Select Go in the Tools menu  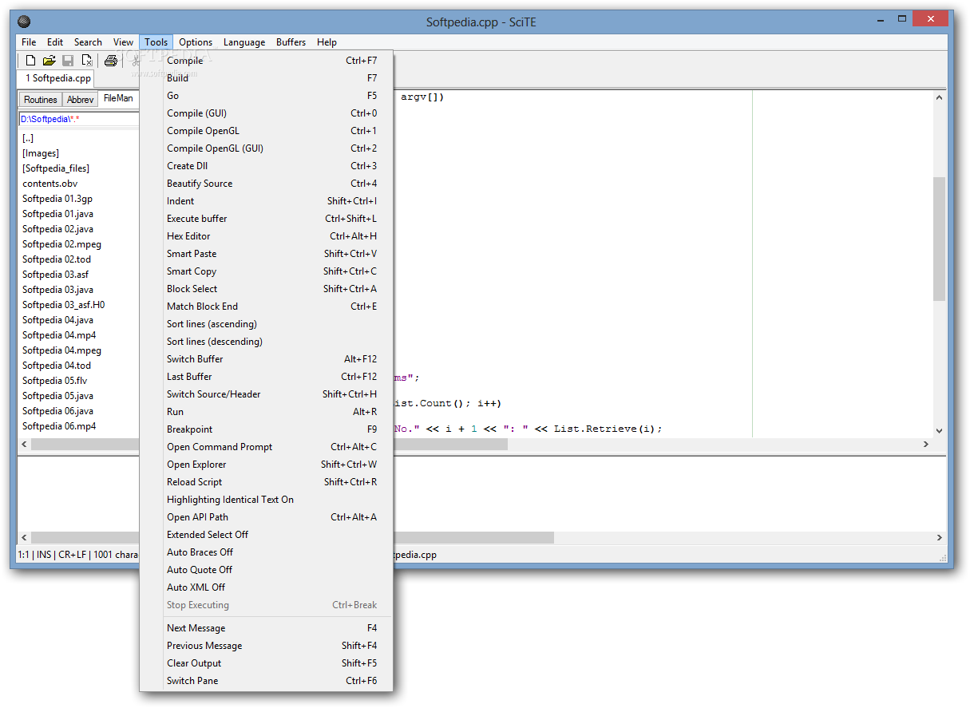(267, 96)
